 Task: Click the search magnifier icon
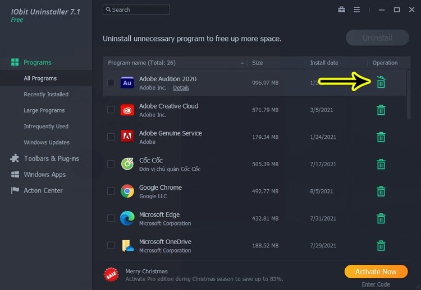pyautogui.click(x=108, y=10)
